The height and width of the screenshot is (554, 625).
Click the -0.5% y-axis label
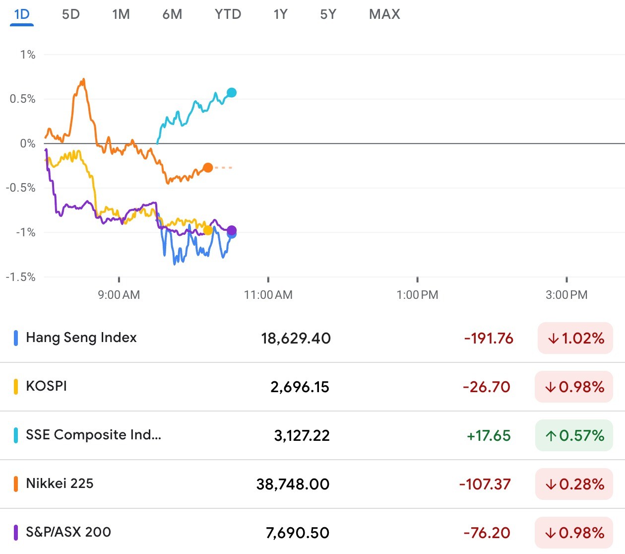tap(21, 188)
